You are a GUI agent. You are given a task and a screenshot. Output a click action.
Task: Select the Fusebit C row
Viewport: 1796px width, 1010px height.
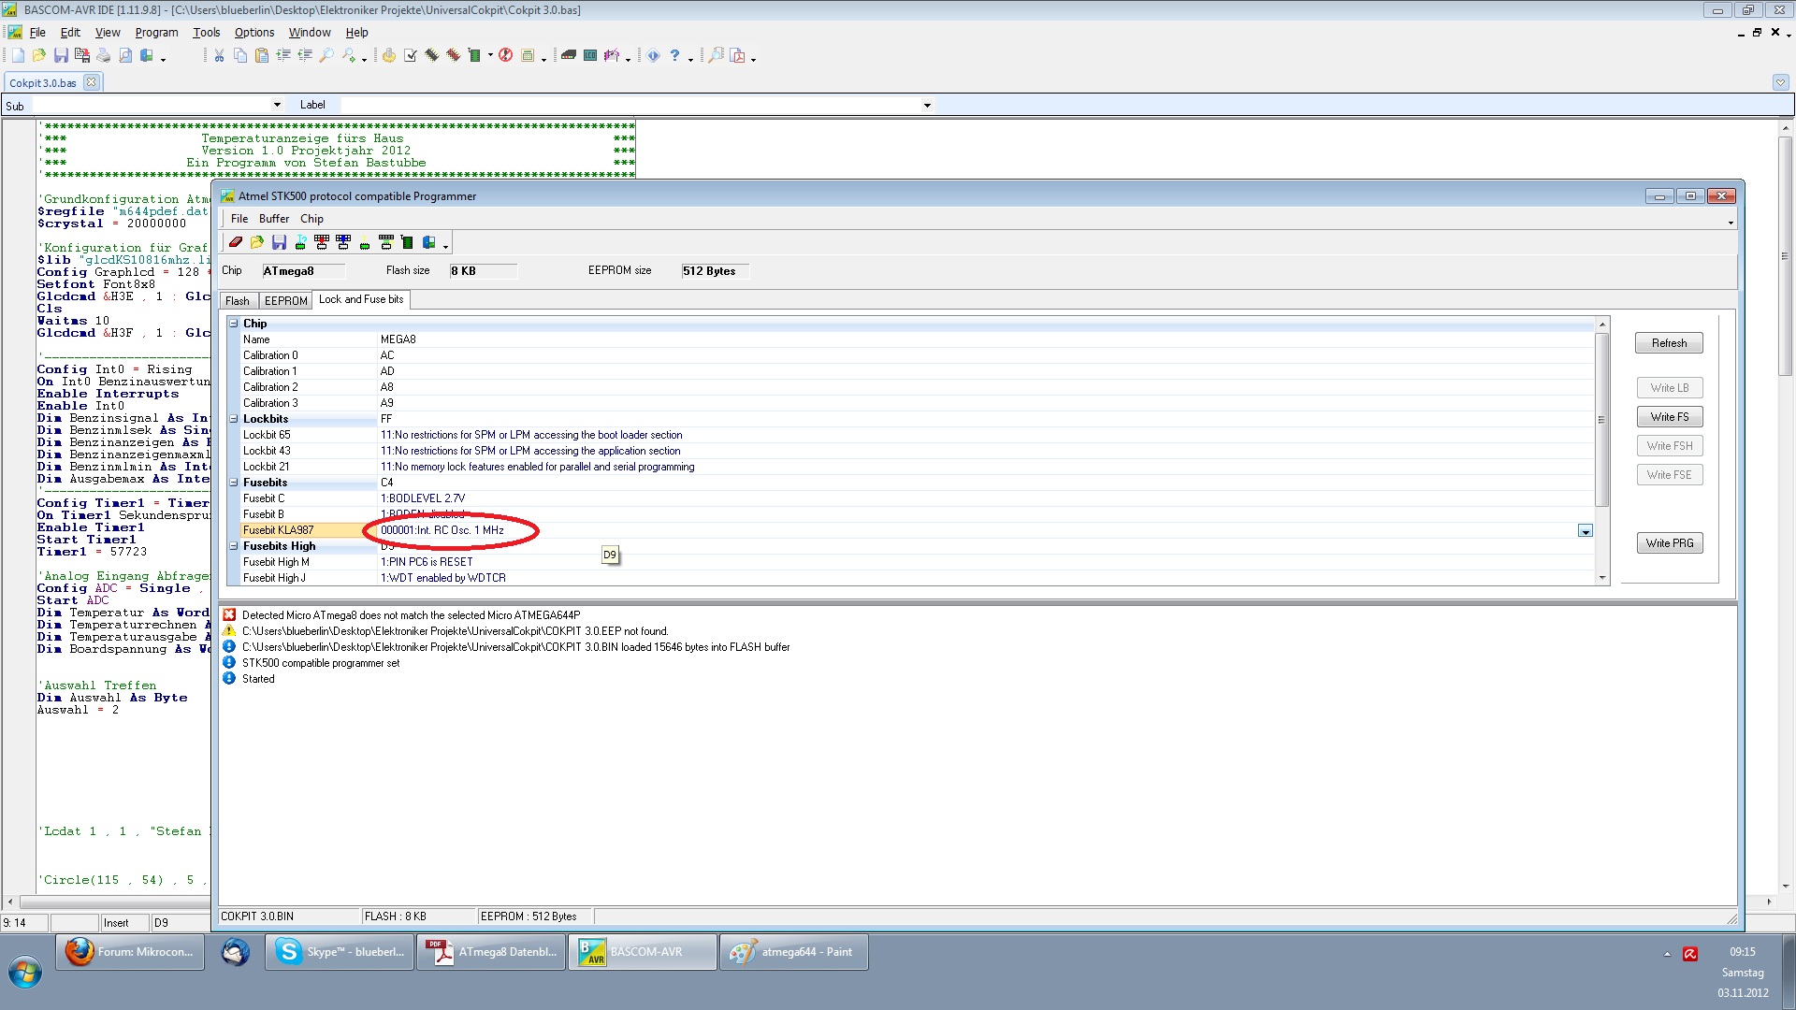click(915, 498)
